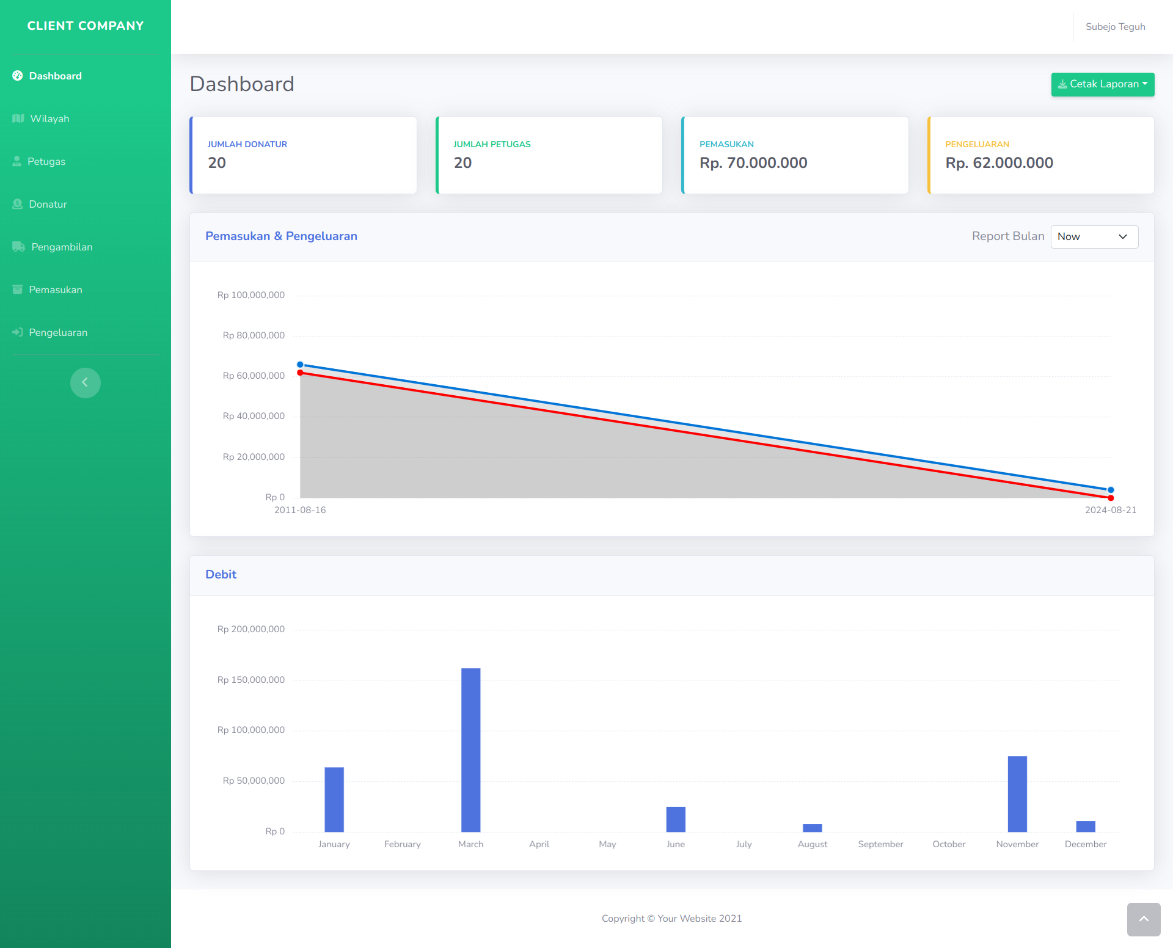Go to Wilayah menu item
The width and height of the screenshot is (1173, 948).
point(49,119)
